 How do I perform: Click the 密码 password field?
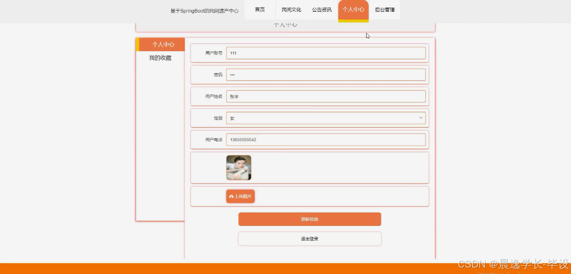pos(326,75)
